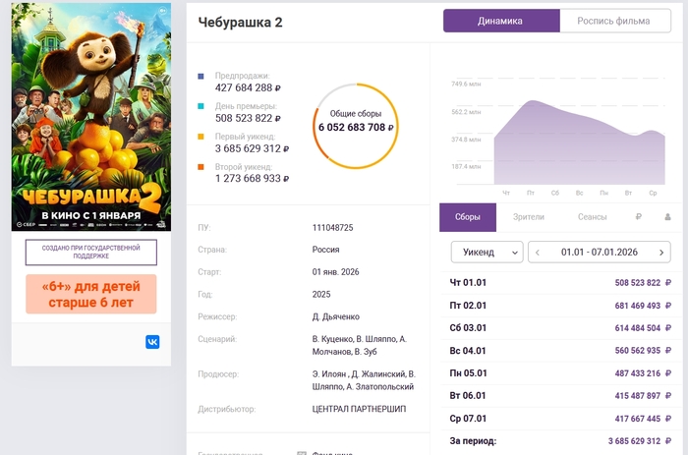Click the Пт 02.01 row
The image size is (688, 455).
tap(560, 306)
